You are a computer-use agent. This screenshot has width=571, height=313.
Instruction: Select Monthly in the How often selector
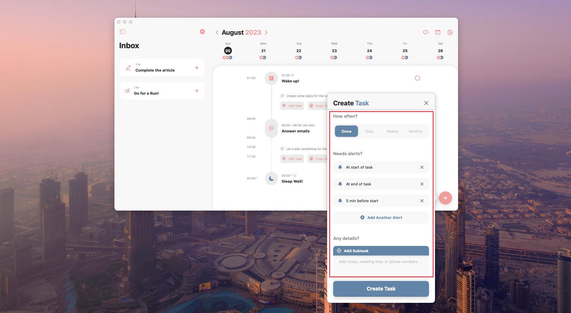415,131
